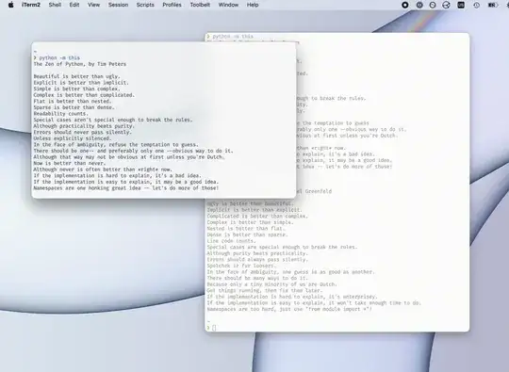
Task: Click line 'Complex is better than complicated.'
Action: 84,95
